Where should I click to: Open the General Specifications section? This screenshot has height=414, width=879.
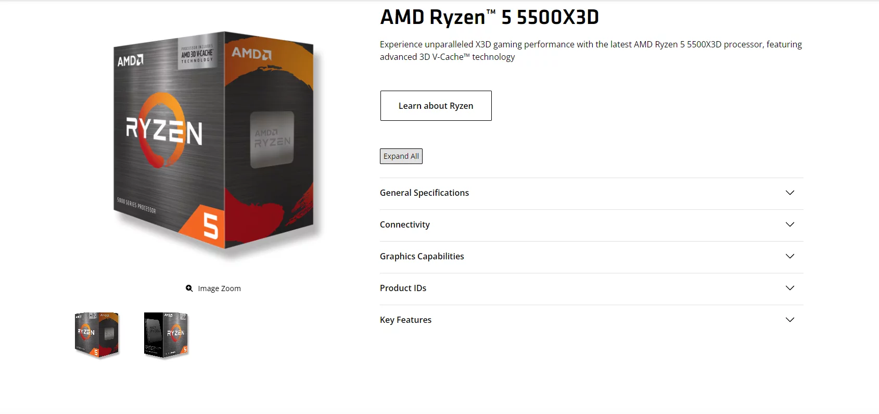591,193
